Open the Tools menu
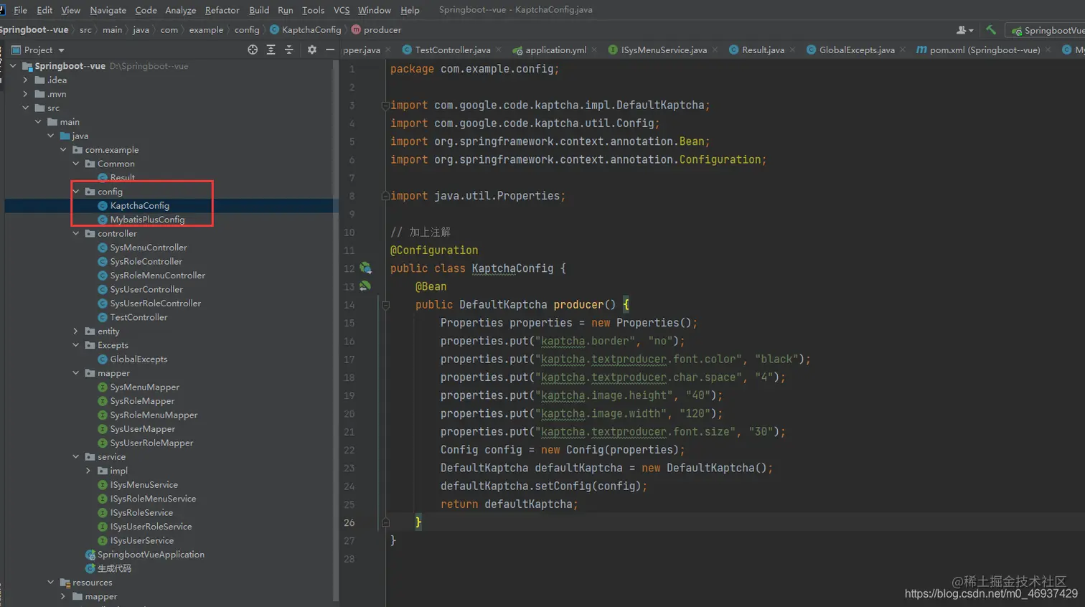The image size is (1085, 607). (x=313, y=10)
